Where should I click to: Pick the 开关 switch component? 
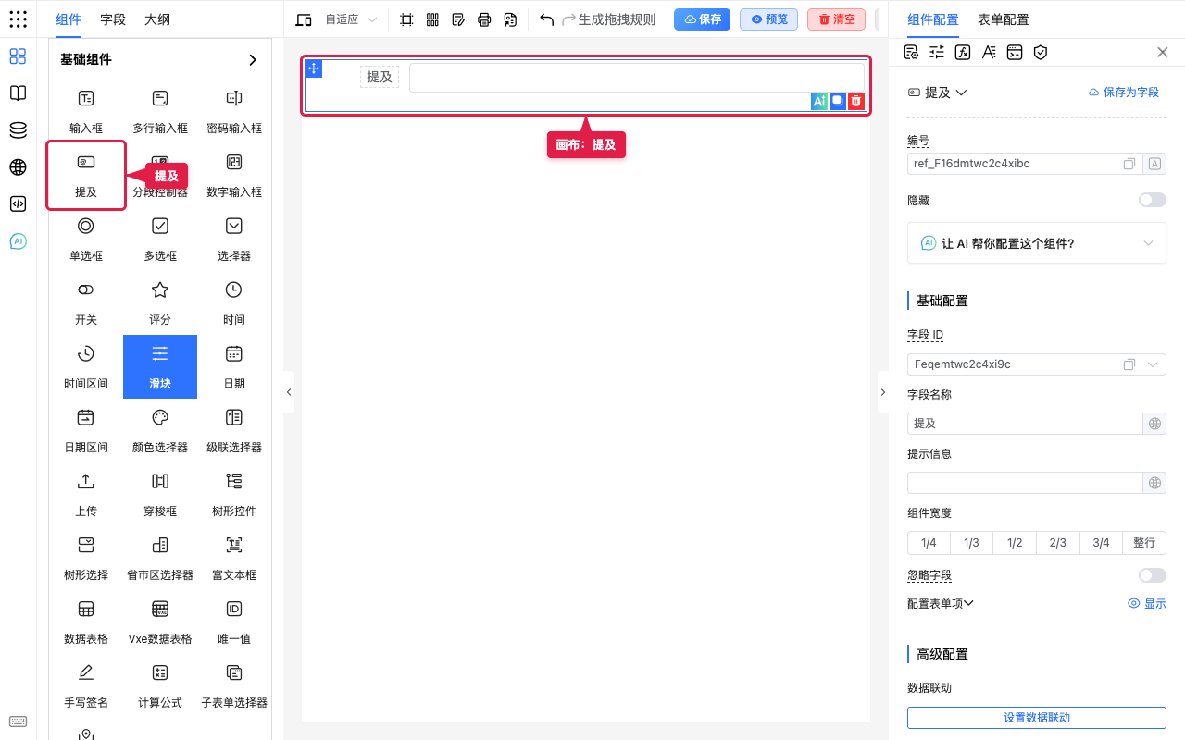[86, 302]
